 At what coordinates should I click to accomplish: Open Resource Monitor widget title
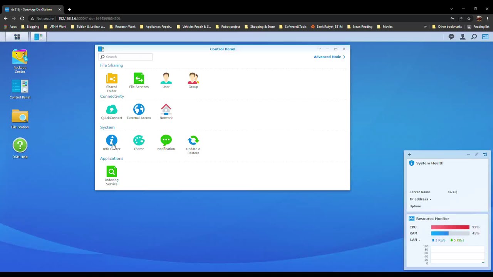coord(433,219)
